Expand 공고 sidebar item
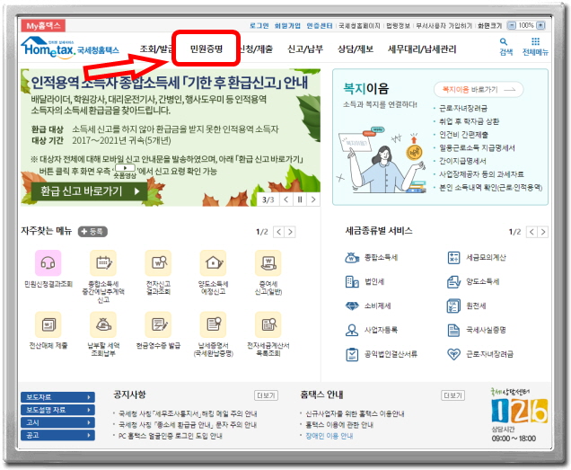The width and height of the screenshot is (571, 470). point(57,435)
